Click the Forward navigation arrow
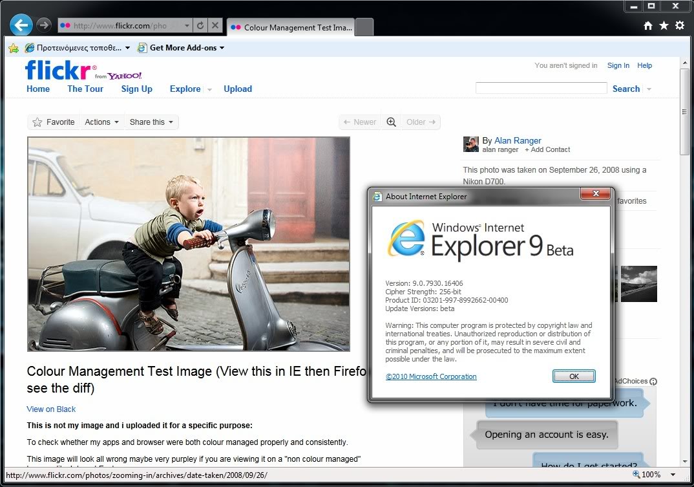This screenshot has height=487, width=694. coord(43,25)
